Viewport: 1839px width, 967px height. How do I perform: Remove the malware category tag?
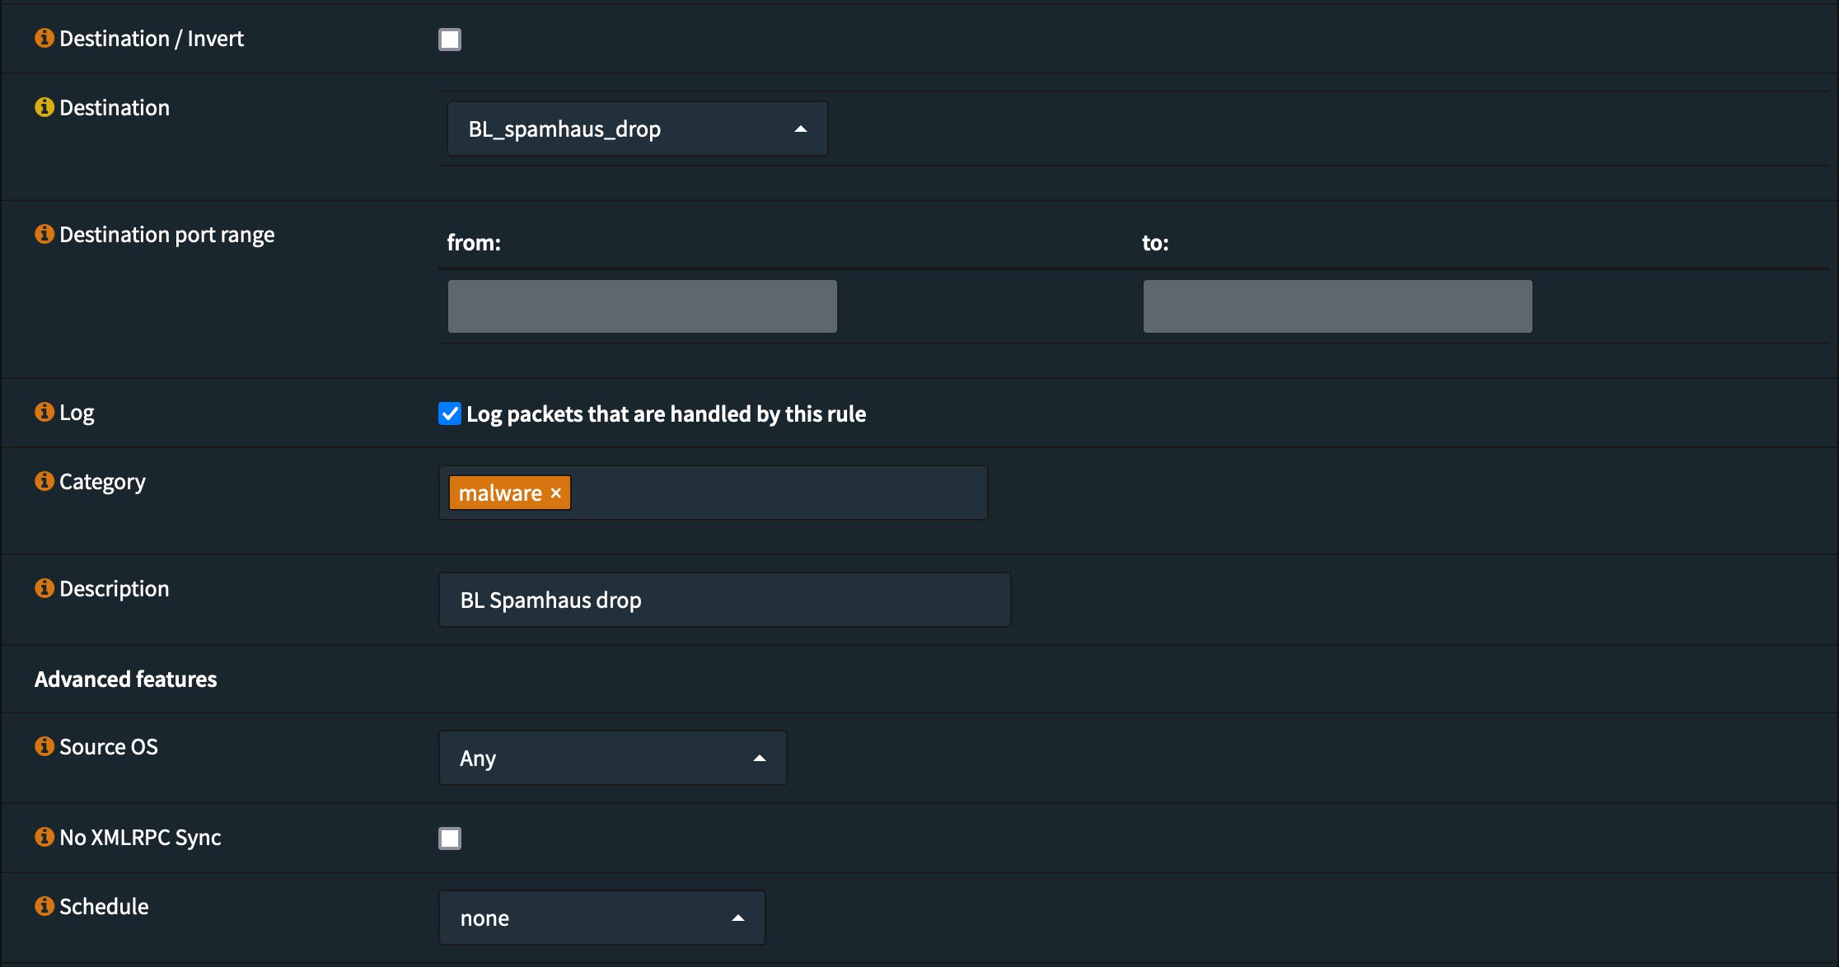pyautogui.click(x=556, y=493)
